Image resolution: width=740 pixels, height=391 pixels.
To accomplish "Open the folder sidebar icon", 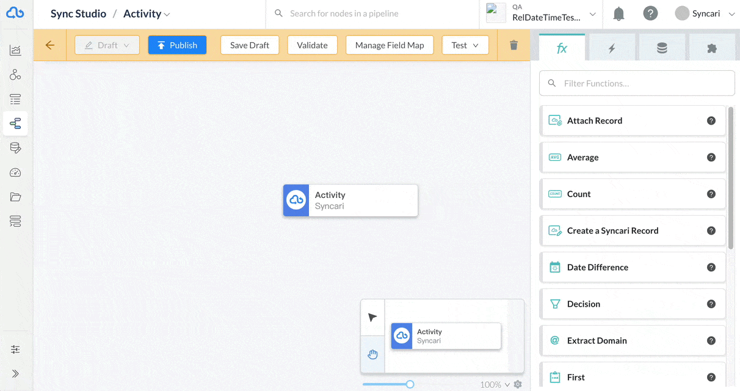I will tap(15, 197).
